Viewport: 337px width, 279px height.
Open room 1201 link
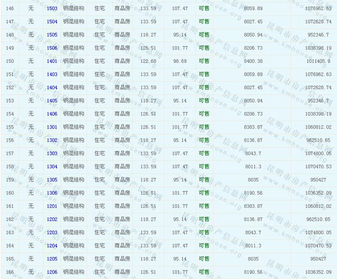(x=52, y=206)
